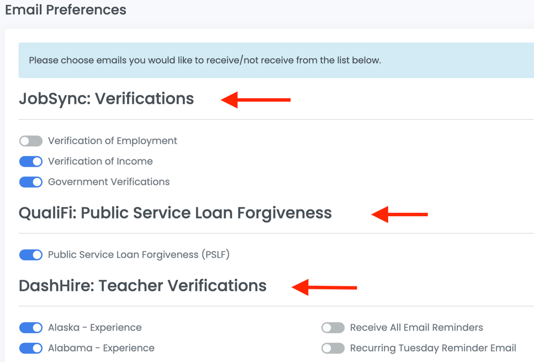Image resolution: width=534 pixels, height=362 pixels.
Task: Click the "Public Service Loan Forgiveness (PSLF)" label
Action: (139, 254)
